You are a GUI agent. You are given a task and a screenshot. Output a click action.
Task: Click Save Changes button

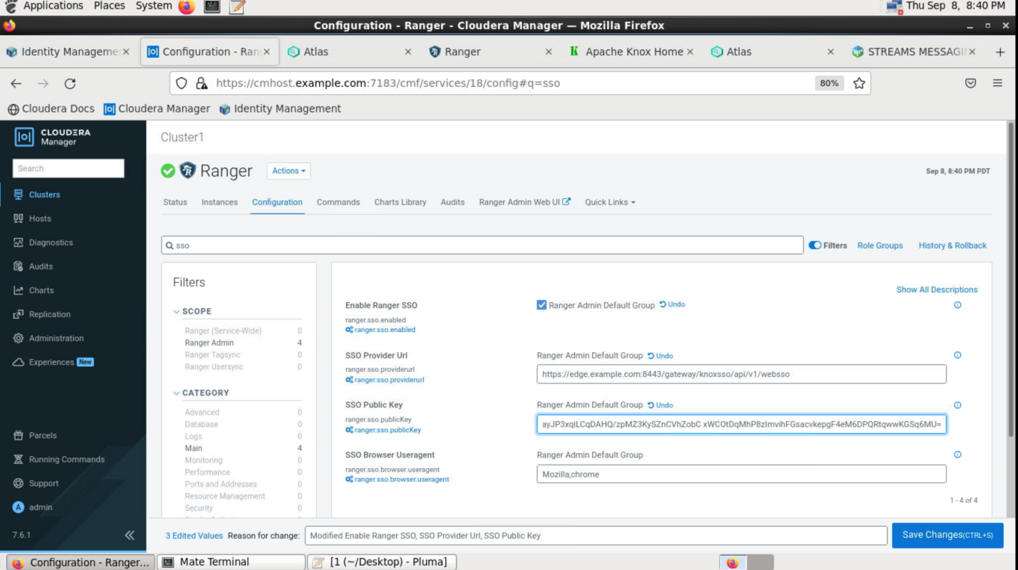pos(947,535)
